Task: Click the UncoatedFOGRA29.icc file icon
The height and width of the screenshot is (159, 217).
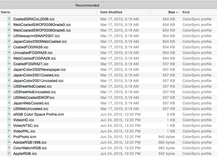Action: tap(9, 53)
